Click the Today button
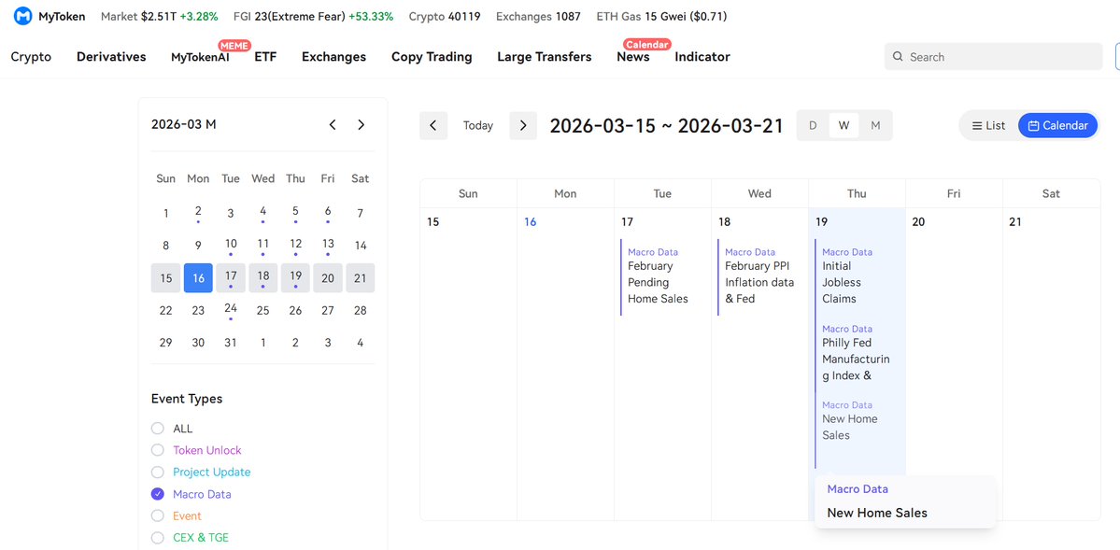The height and width of the screenshot is (550, 1120). click(x=478, y=126)
